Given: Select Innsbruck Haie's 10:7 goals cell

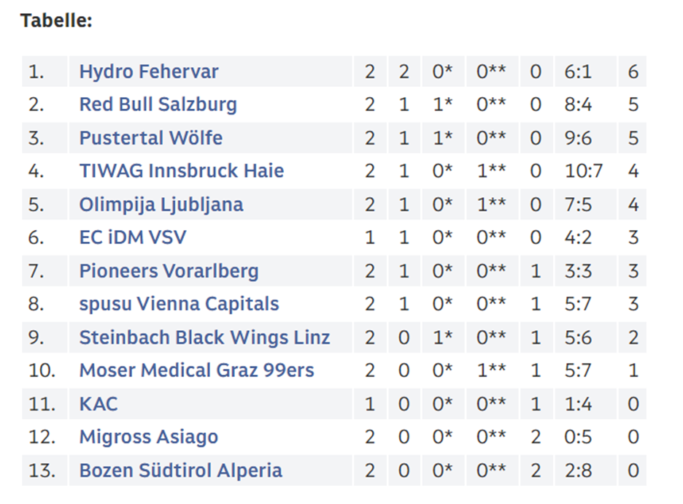Looking at the screenshot, I should pyautogui.click(x=585, y=171).
